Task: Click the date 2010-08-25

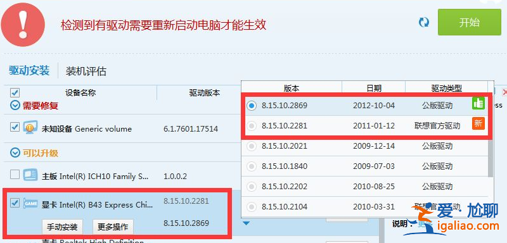Action: [x=374, y=187]
